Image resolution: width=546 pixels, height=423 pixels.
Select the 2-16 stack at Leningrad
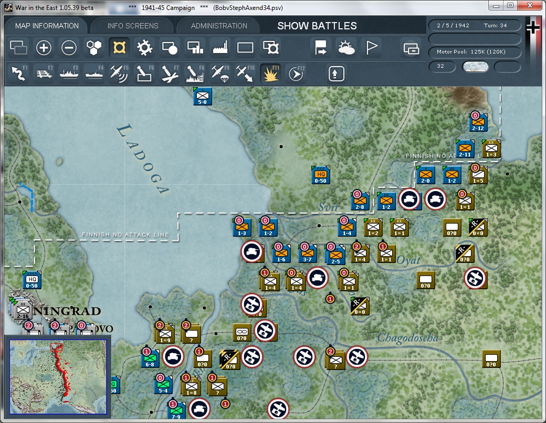tap(22, 310)
